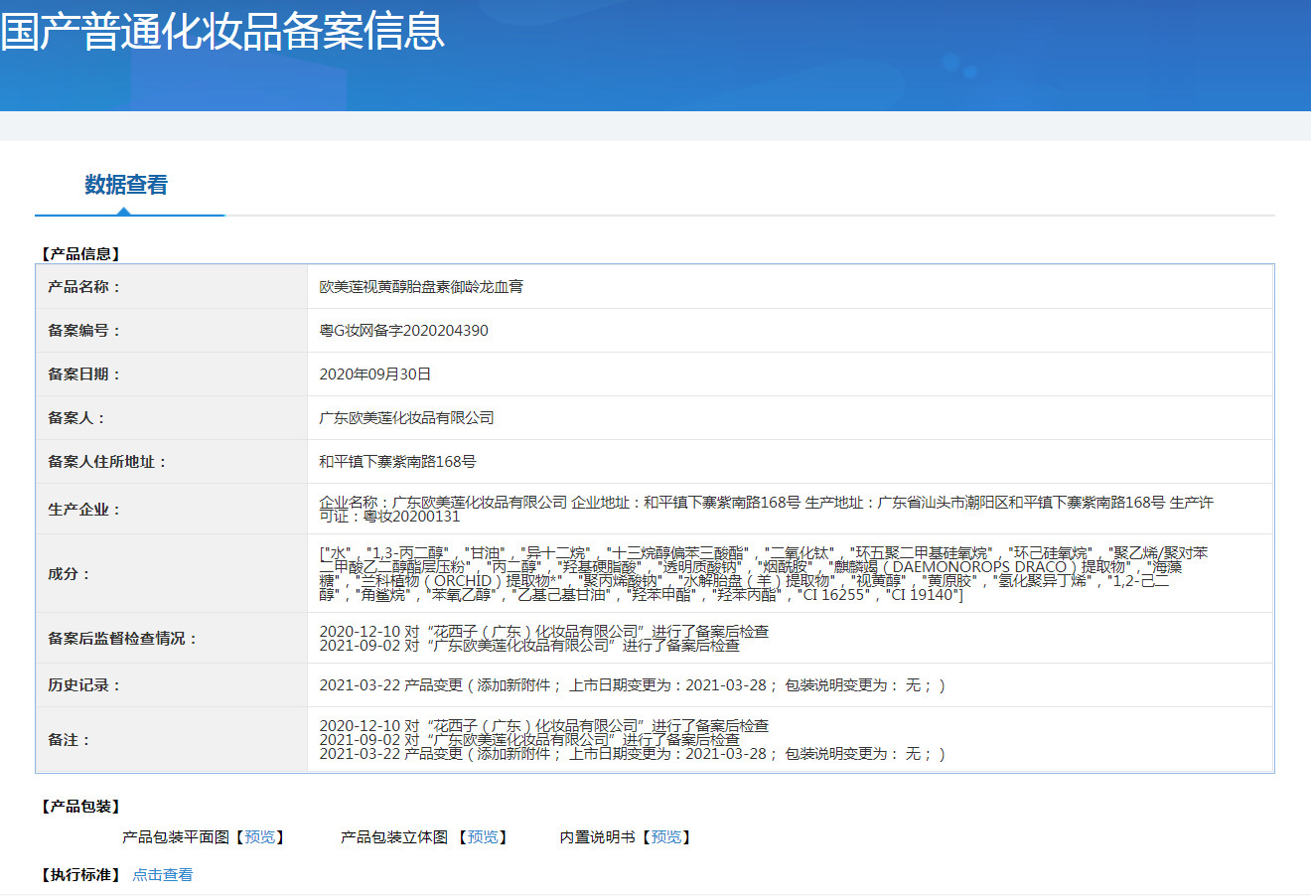This screenshot has height=896, width=1311.
Task: Click the 【执行标准】 label
Action: (x=79, y=875)
